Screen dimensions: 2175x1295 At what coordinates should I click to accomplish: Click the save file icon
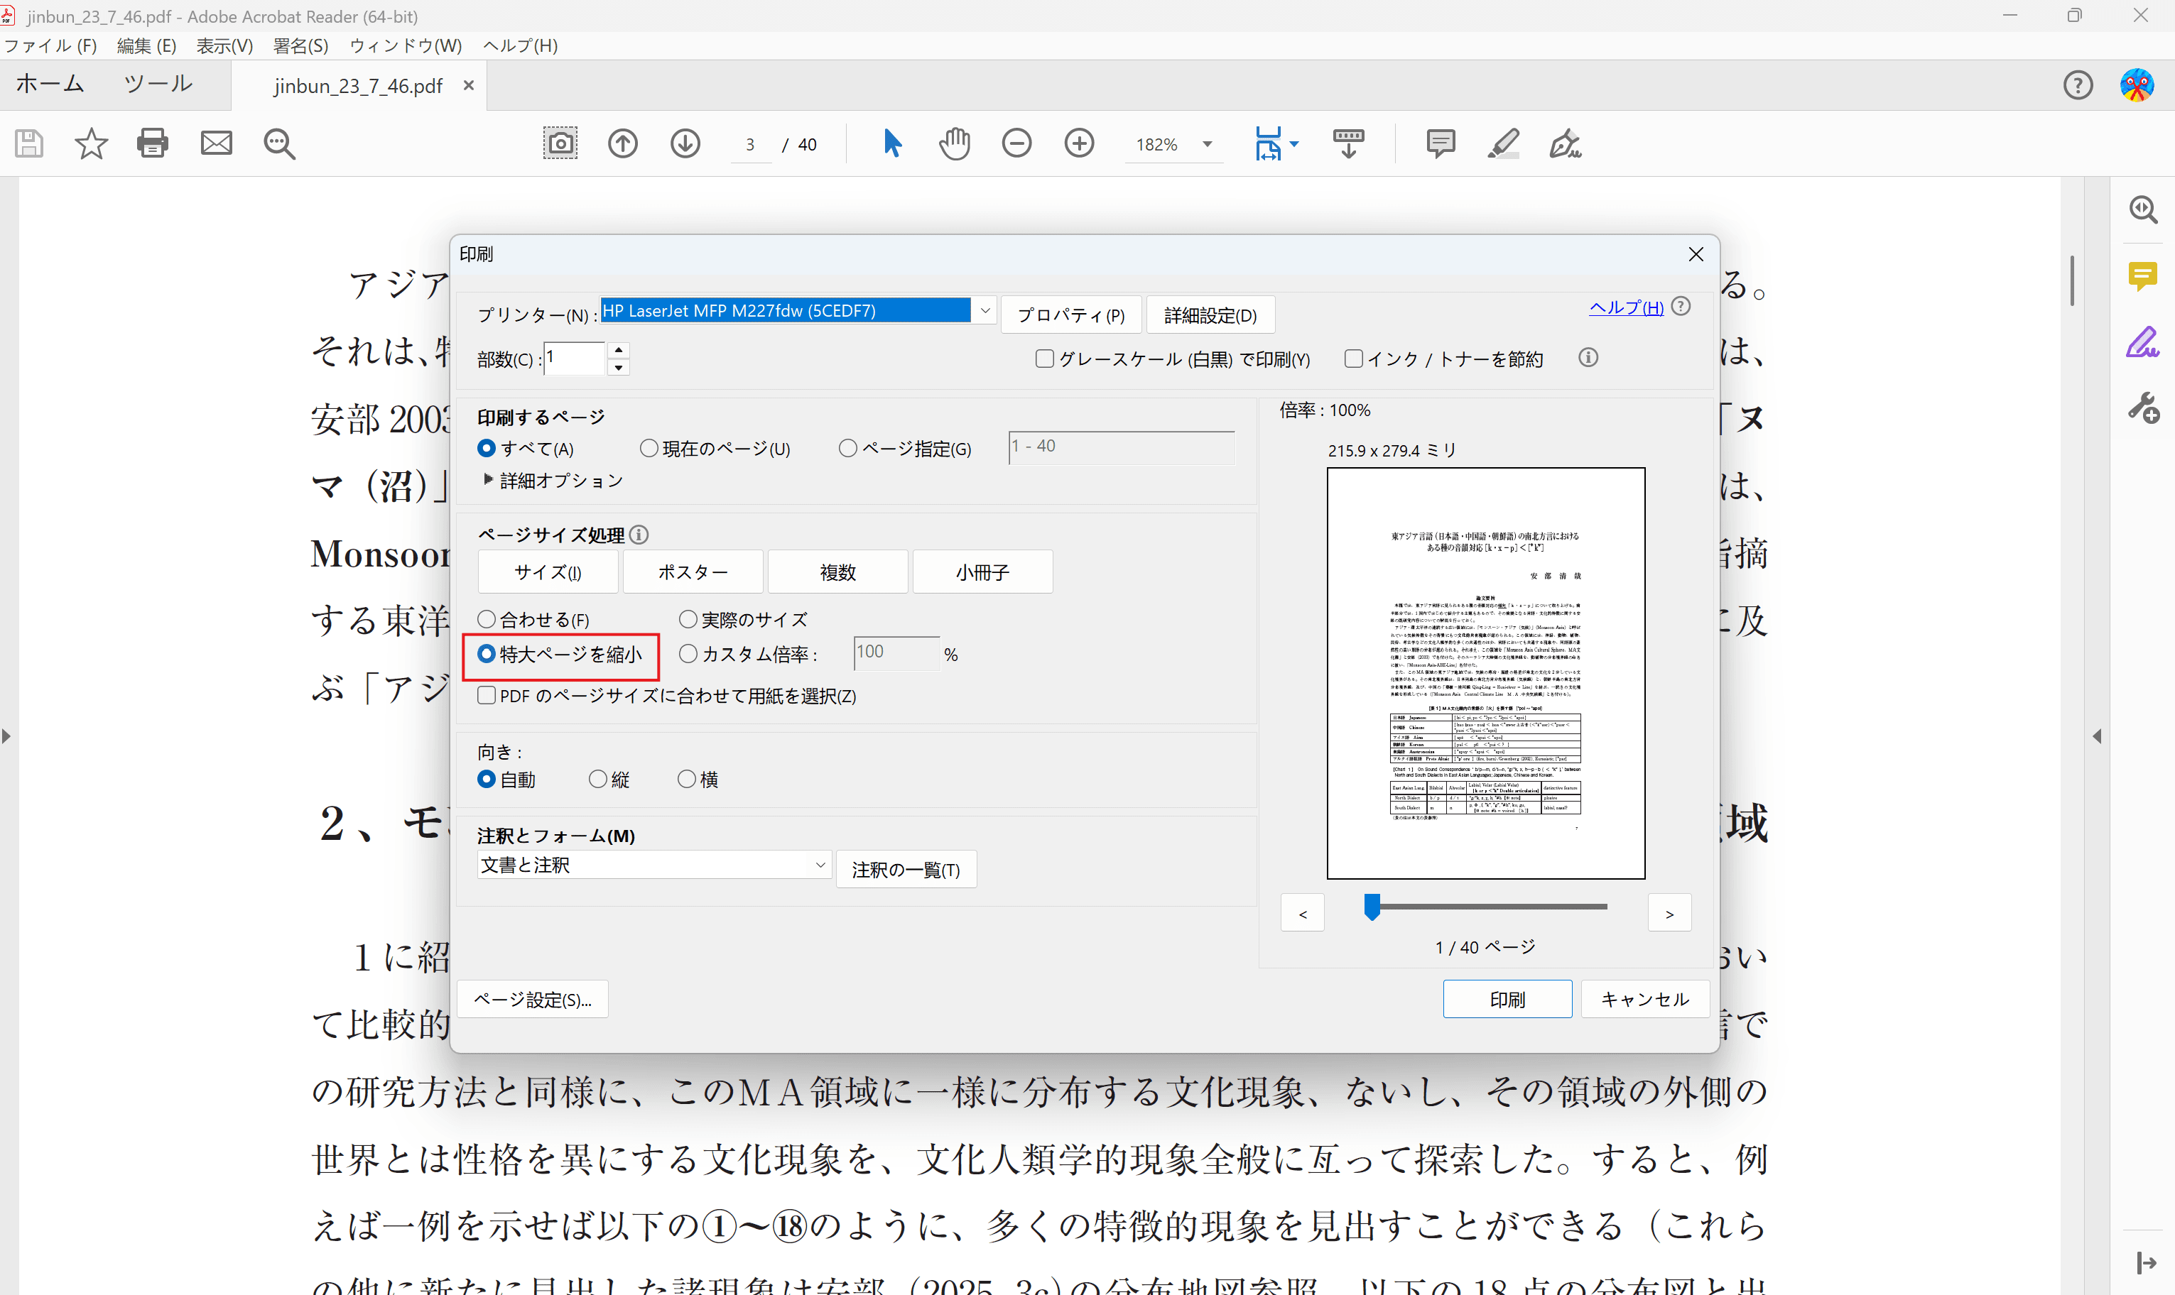27,143
